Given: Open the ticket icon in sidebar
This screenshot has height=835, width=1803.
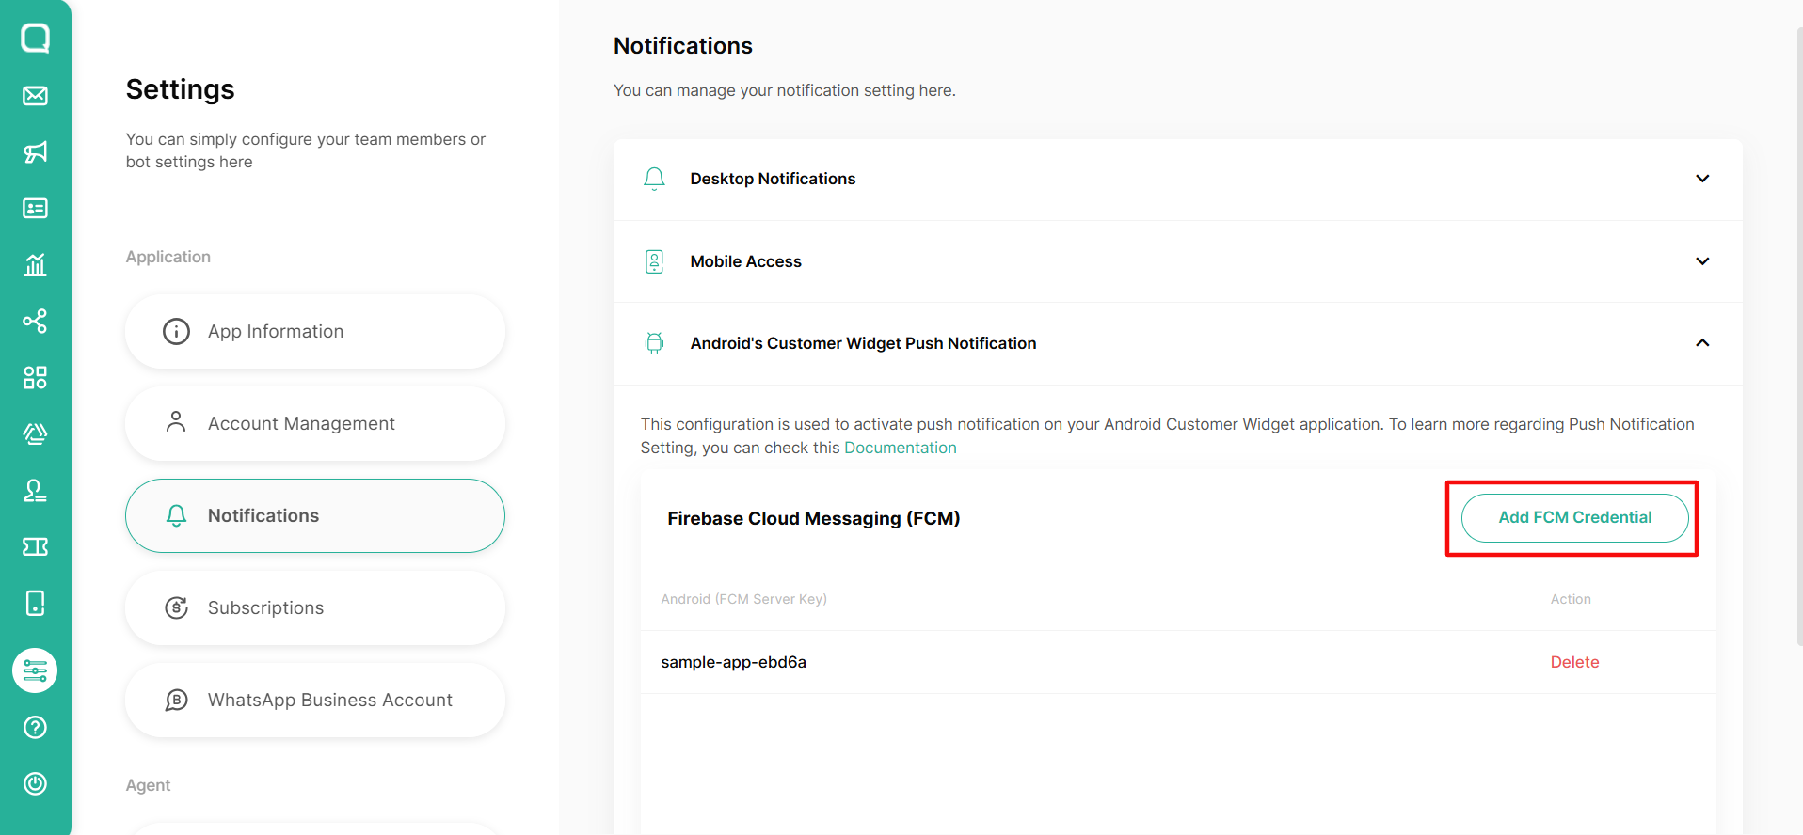Looking at the screenshot, I should coord(36,547).
